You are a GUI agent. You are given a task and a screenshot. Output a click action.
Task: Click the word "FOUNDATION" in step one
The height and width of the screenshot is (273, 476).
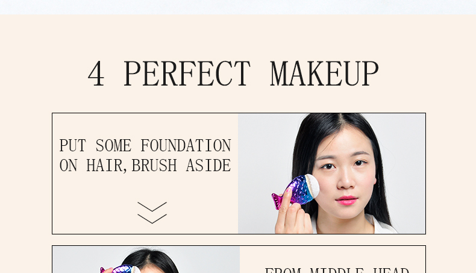coord(186,145)
